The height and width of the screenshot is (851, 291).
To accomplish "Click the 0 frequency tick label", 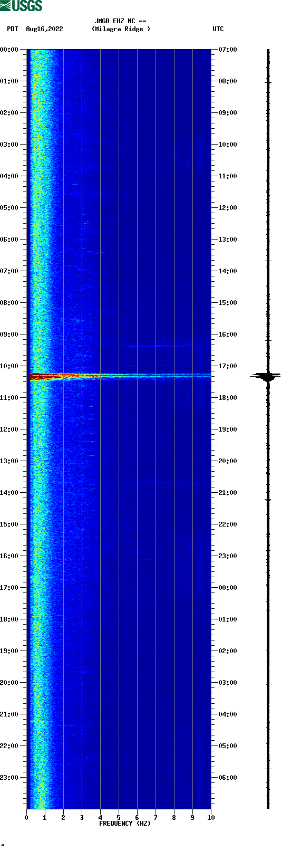I will point(26,818).
